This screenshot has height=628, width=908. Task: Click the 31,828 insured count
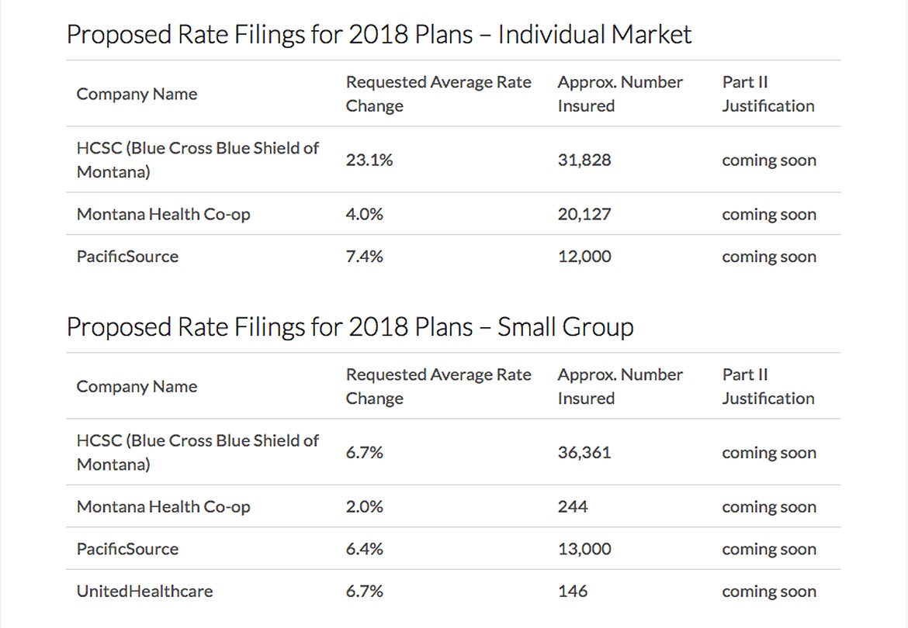point(584,160)
